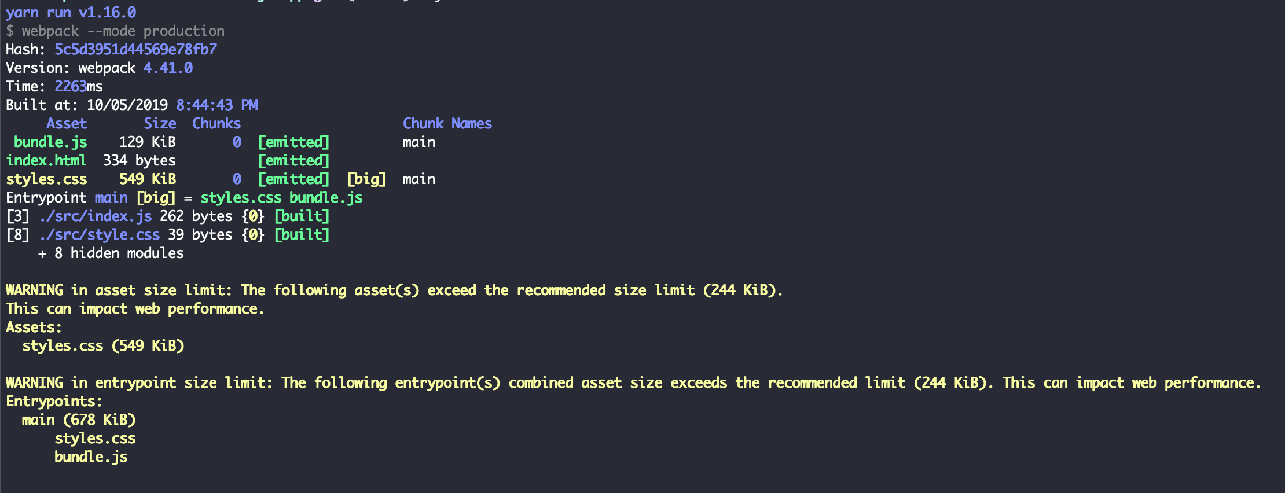Viewport: 1285px width, 493px height.
Task: Click the build time 2263ms value
Action: tap(79, 86)
